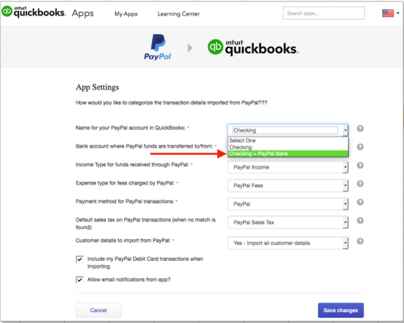Click 'Income Type for funds received' label
Viewport: 404px width, 323px height.
point(132,165)
